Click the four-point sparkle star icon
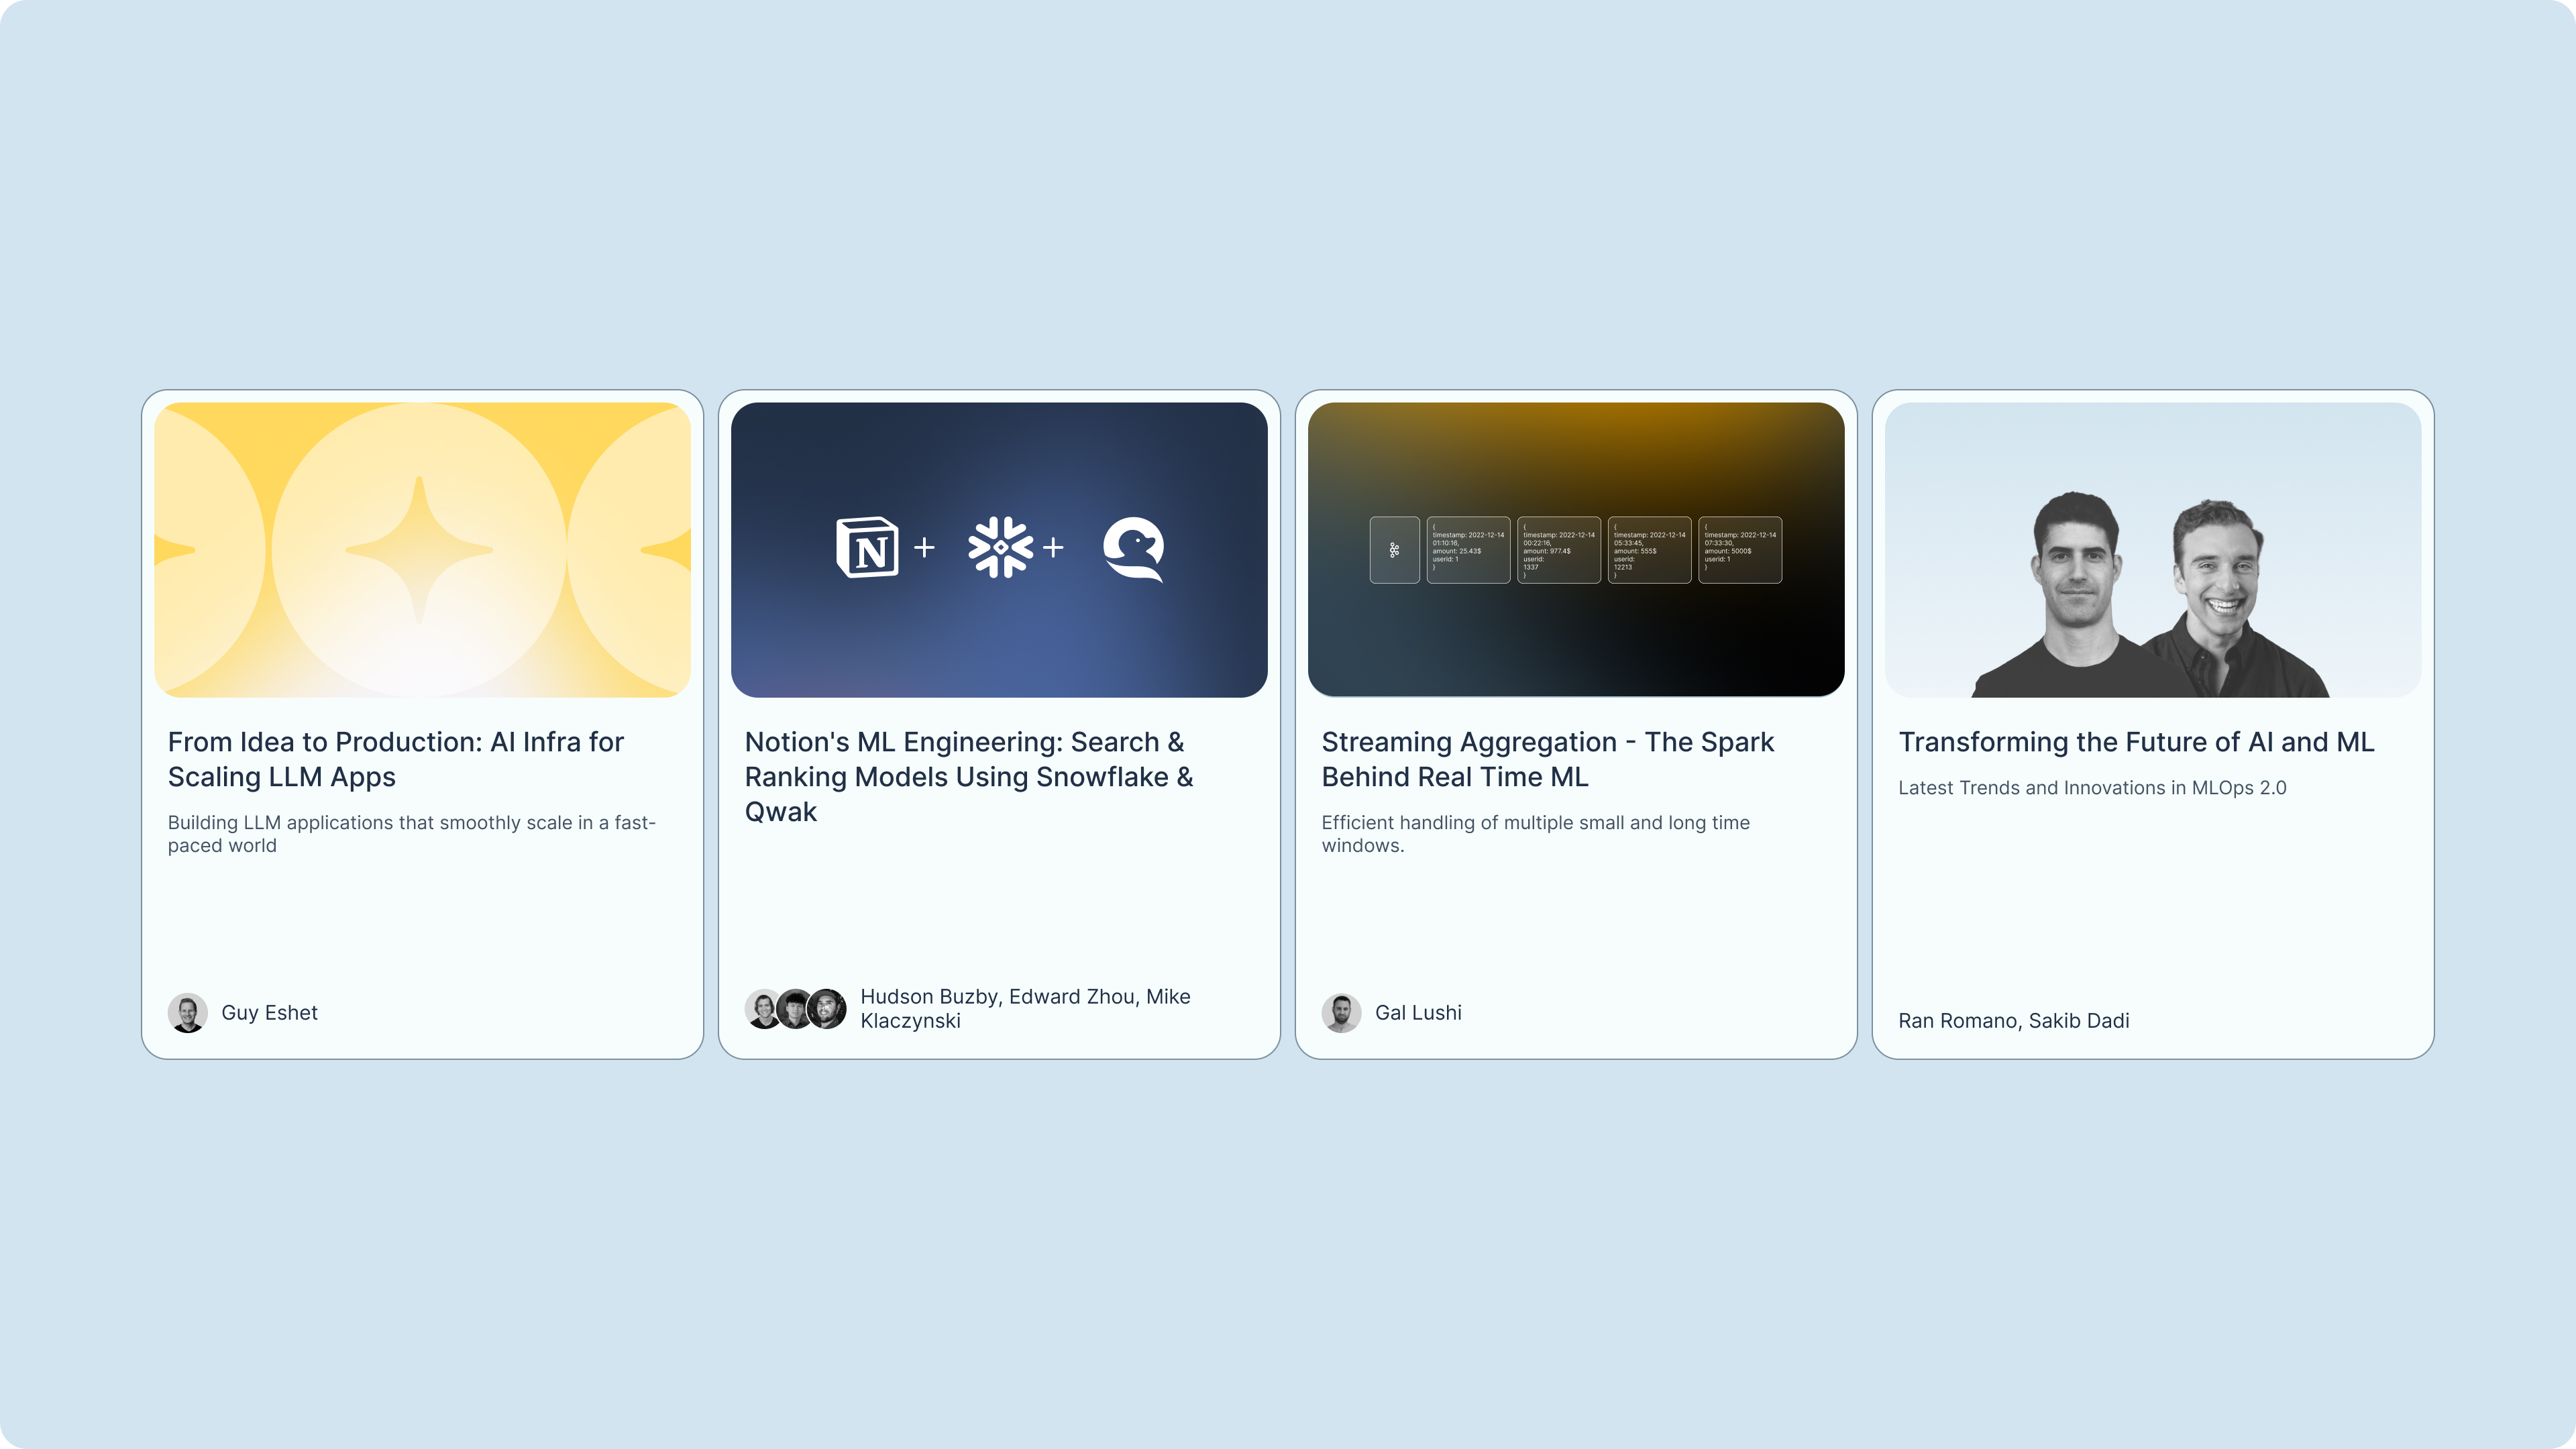This screenshot has height=1449, width=2576. (419, 550)
